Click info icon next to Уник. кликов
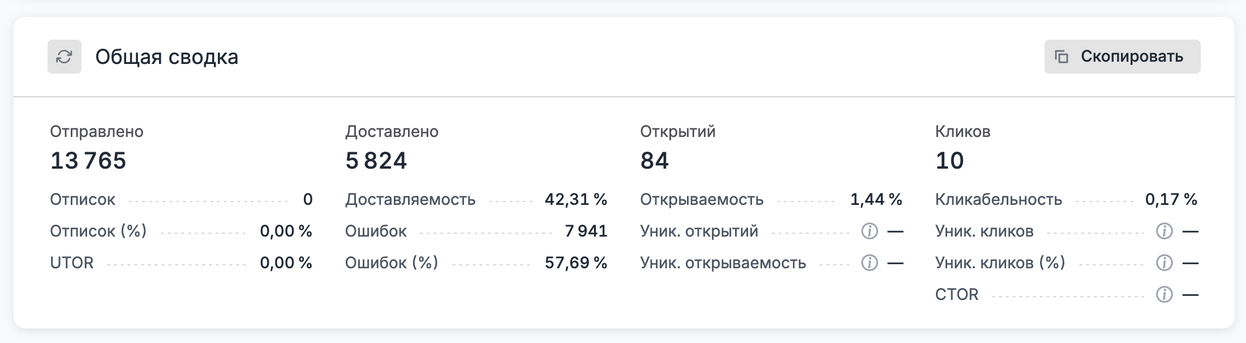This screenshot has width=1246, height=343. (x=1164, y=231)
